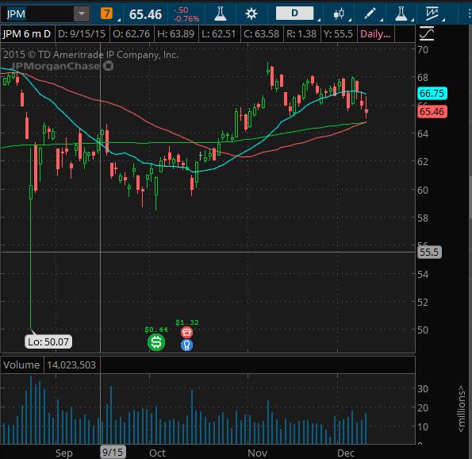Click the JPM symbol input field
472x459 pixels.
(37, 13)
